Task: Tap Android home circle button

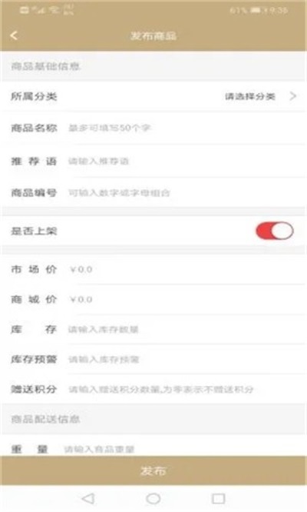Action: click(153, 498)
